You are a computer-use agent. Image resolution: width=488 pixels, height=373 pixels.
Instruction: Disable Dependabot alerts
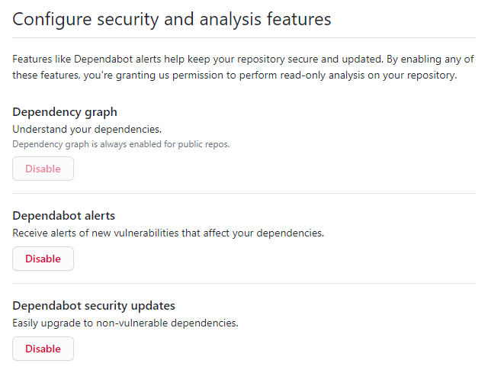coord(43,259)
